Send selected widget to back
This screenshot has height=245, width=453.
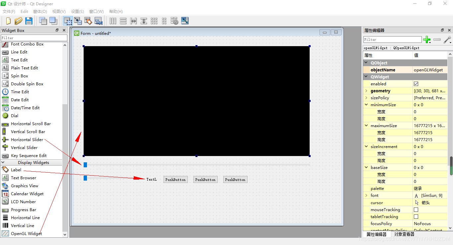tap(43, 21)
